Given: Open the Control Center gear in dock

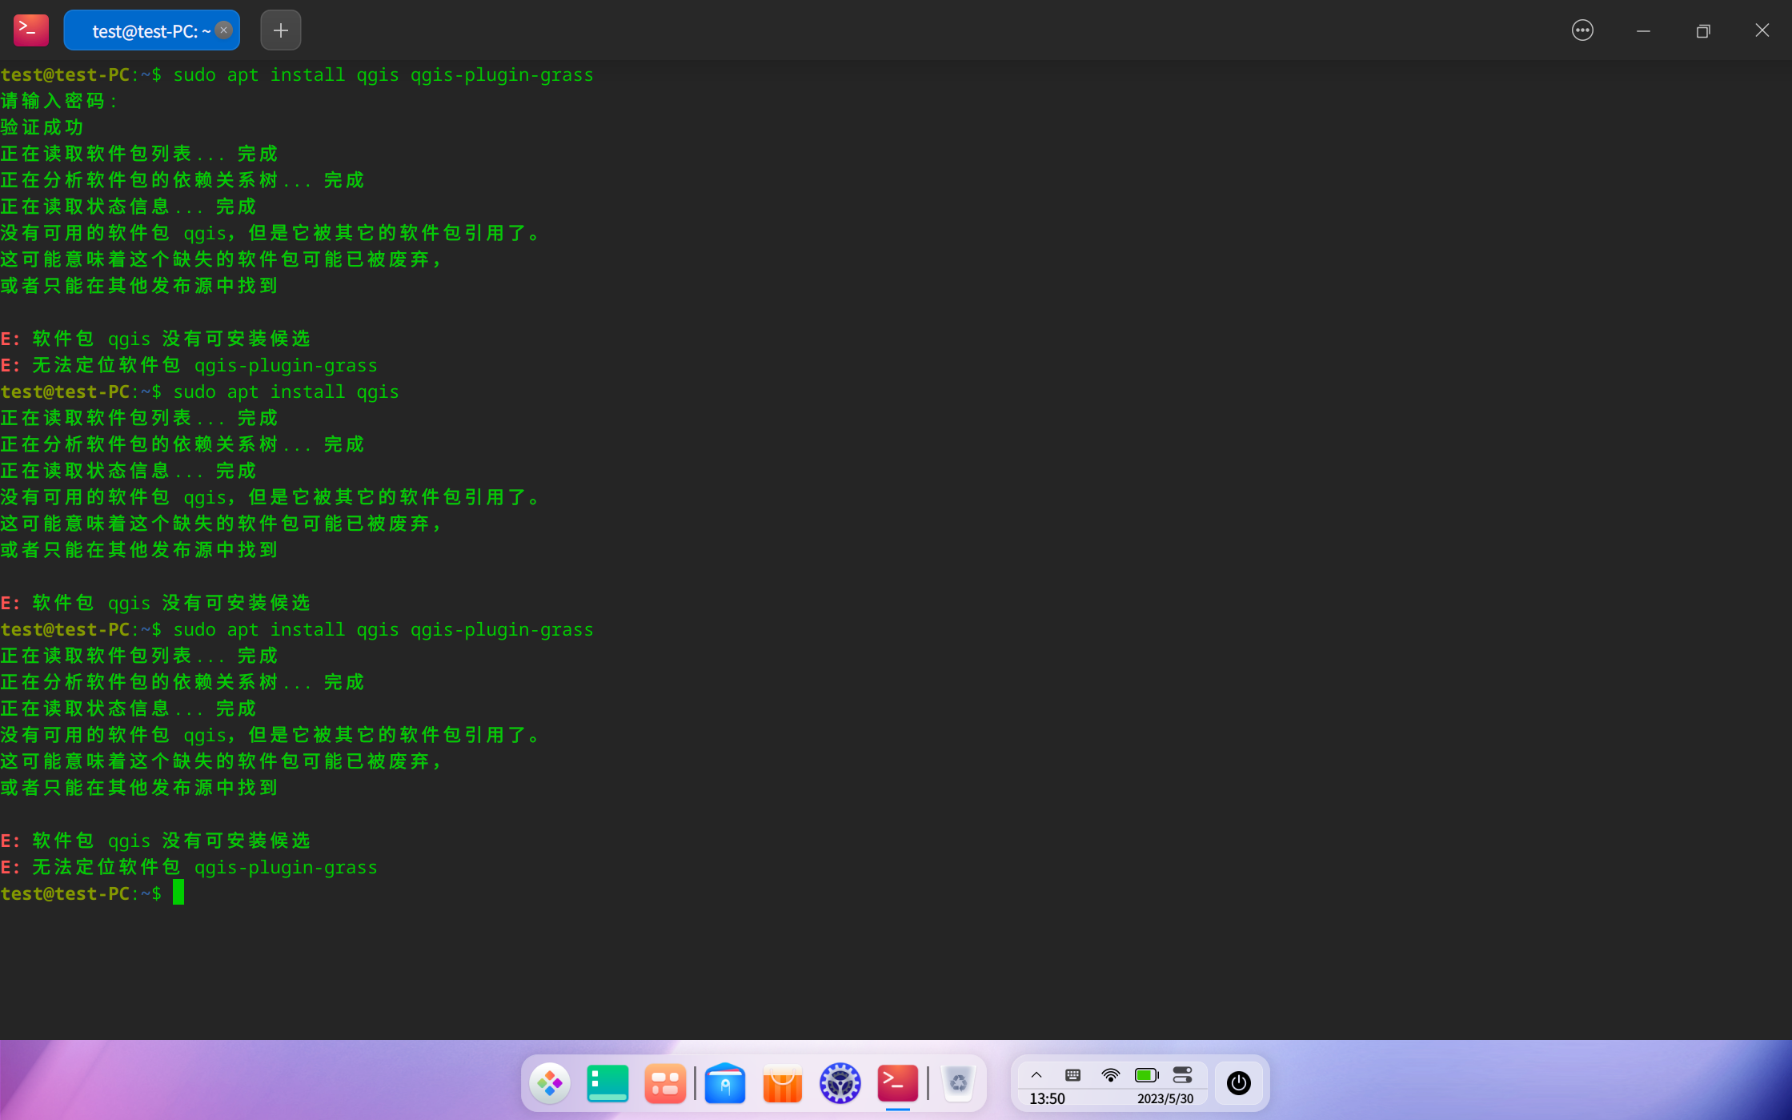Looking at the screenshot, I should pos(839,1083).
